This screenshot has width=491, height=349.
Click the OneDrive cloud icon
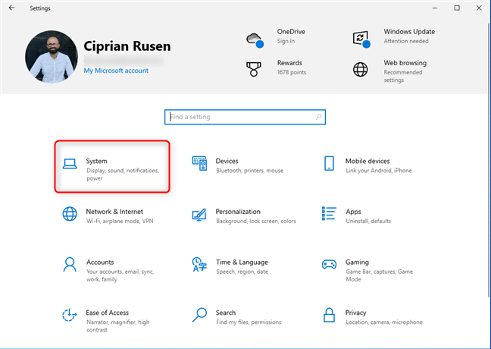coord(255,40)
